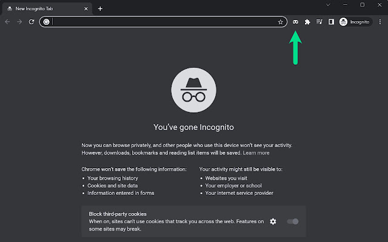Open a new tab with plus button

100,8
